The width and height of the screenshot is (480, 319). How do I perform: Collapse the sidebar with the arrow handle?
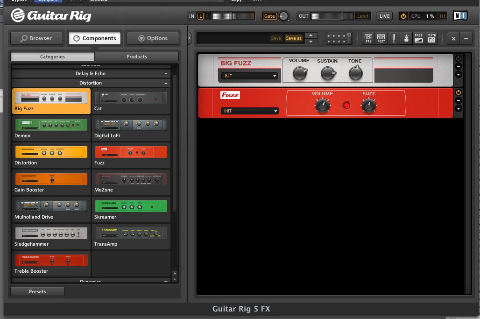pyautogui.click(x=189, y=38)
